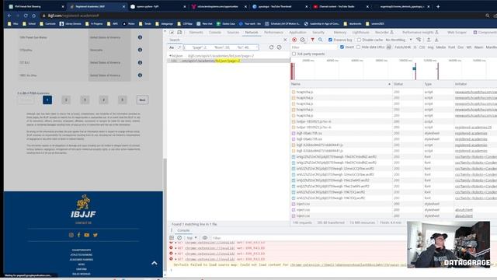
Task: Open the Application tab in DevTools
Action: 297,33
